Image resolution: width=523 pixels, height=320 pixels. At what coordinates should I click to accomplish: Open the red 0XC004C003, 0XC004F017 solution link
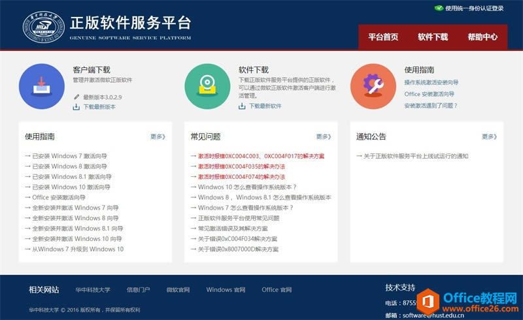click(x=261, y=156)
